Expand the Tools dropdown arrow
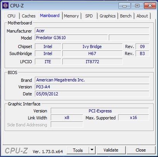The height and width of the screenshot is (157, 158). point(92,150)
